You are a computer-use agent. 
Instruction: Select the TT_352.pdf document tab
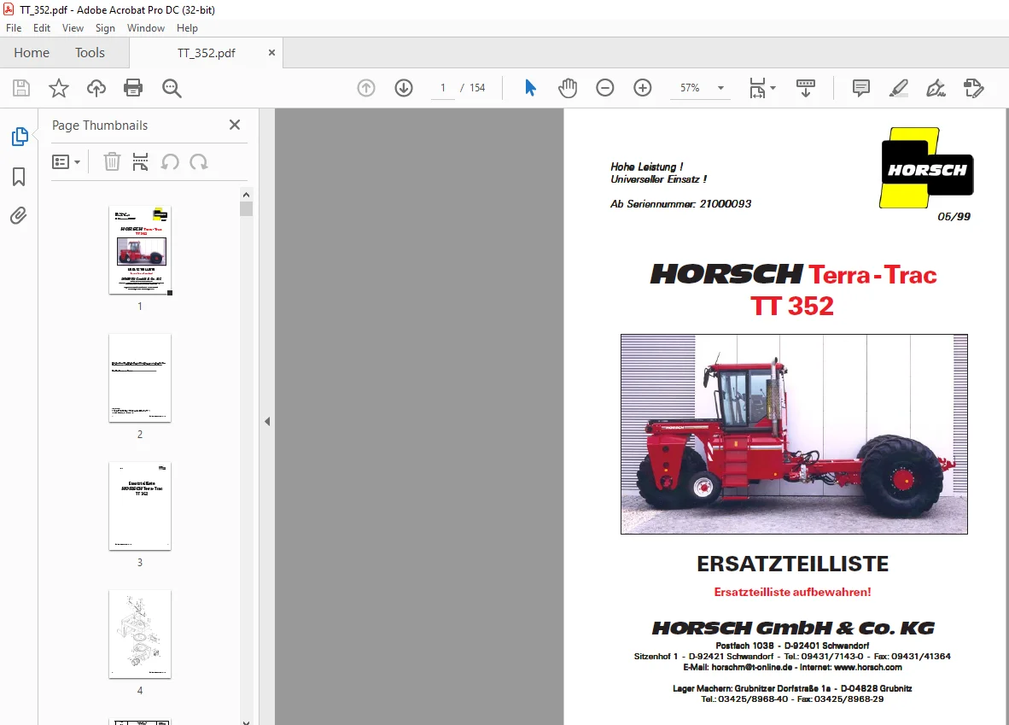click(x=206, y=53)
